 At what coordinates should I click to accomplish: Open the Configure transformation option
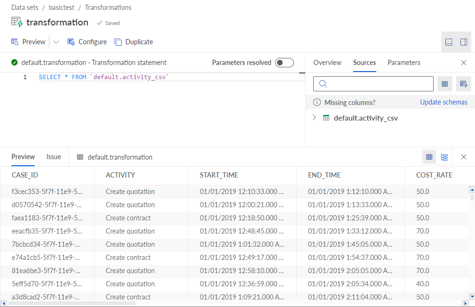point(87,42)
